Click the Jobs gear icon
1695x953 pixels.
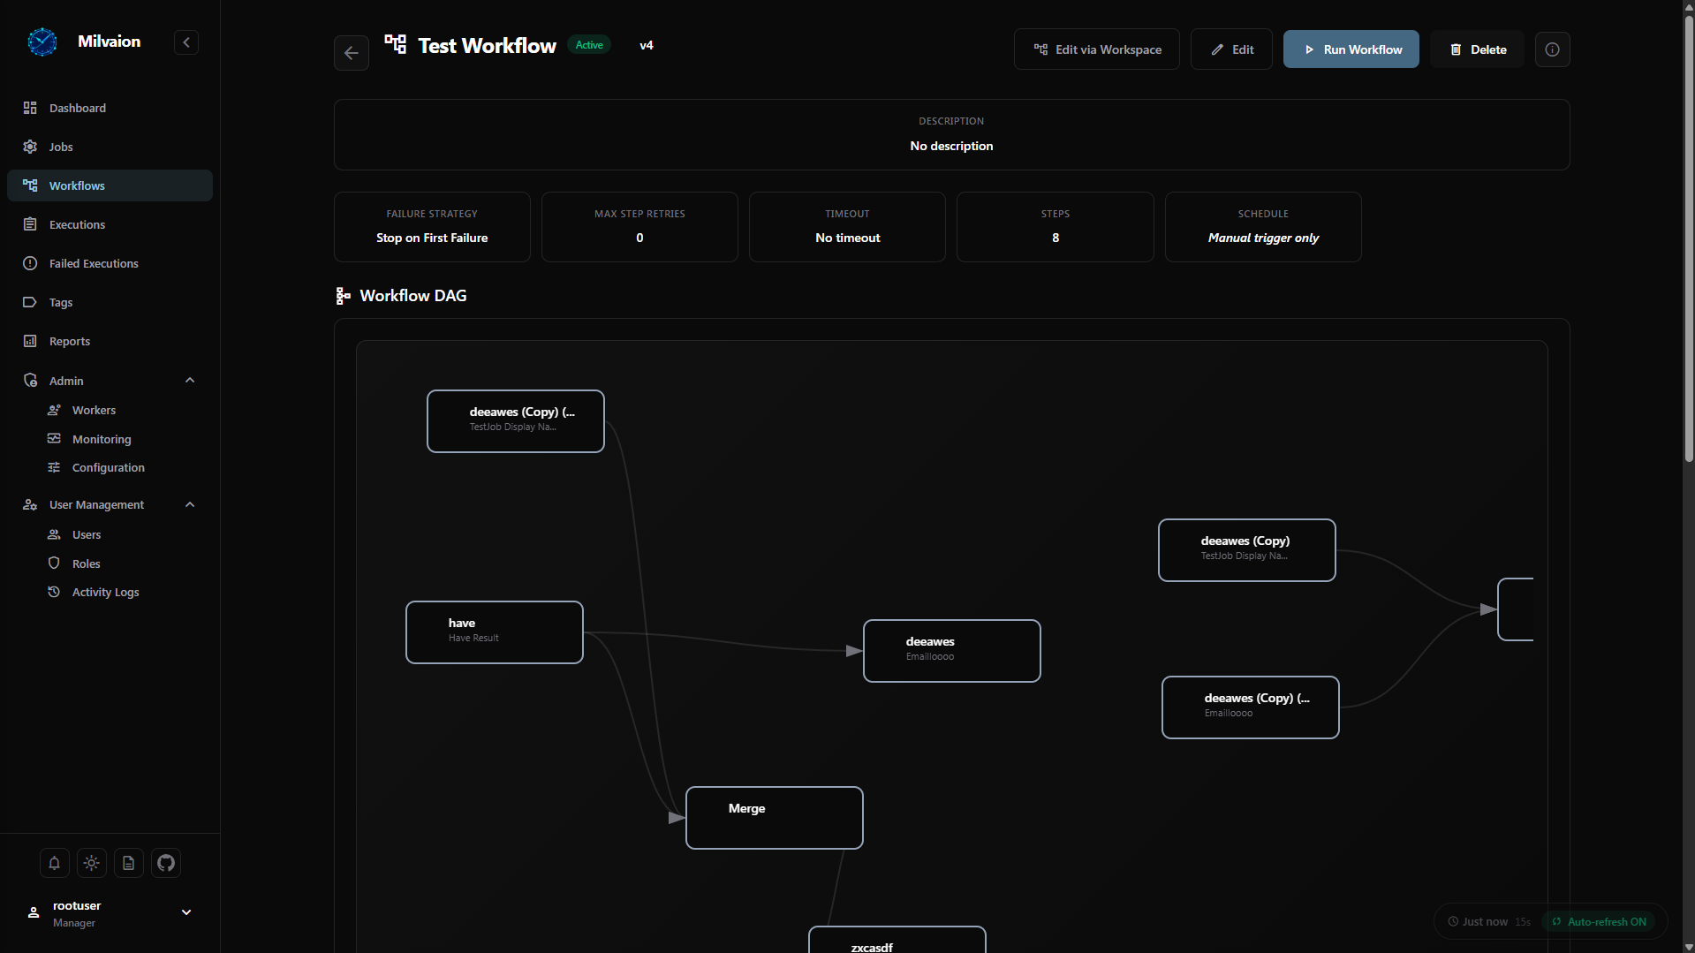tap(30, 147)
